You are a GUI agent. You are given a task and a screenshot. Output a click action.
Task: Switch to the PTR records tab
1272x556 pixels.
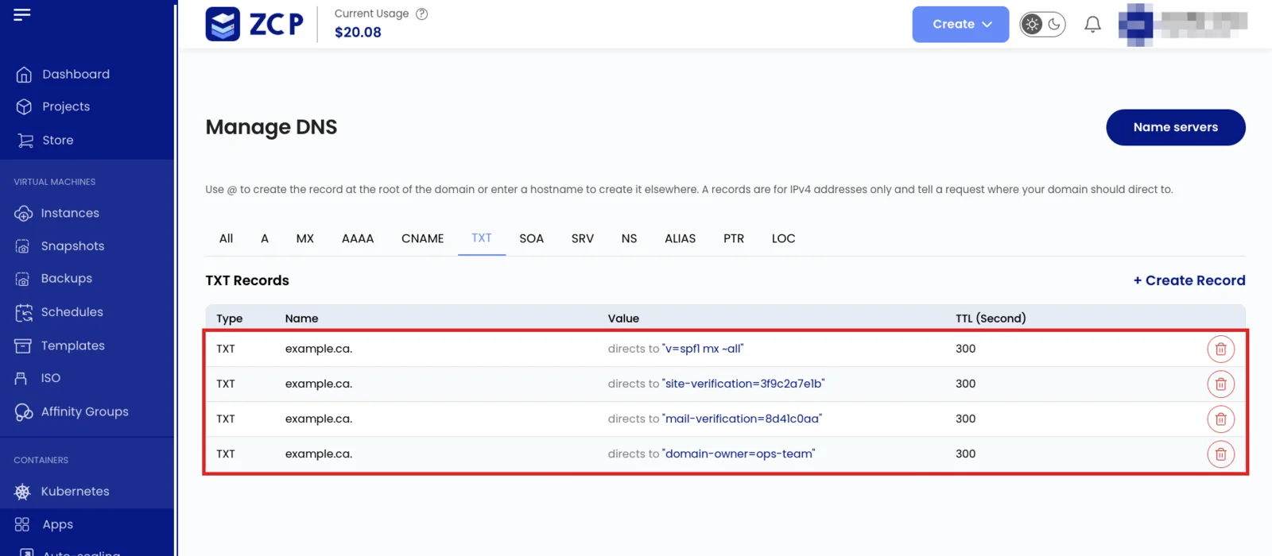(x=734, y=238)
